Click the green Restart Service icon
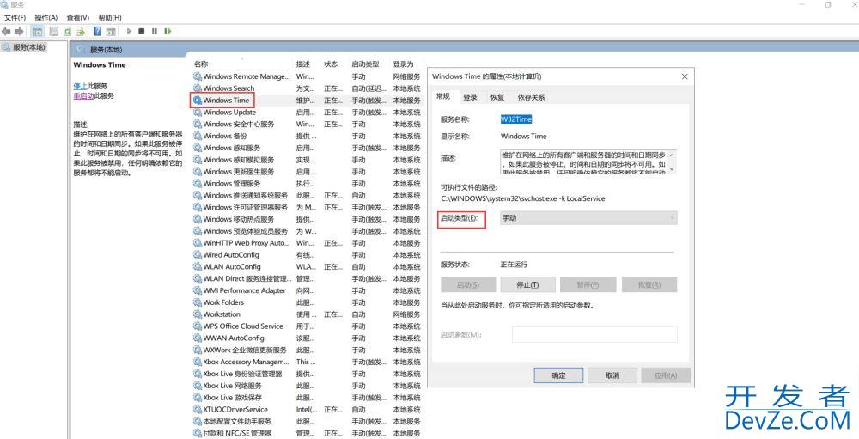Screen dimensions: 859x439 coord(168,31)
